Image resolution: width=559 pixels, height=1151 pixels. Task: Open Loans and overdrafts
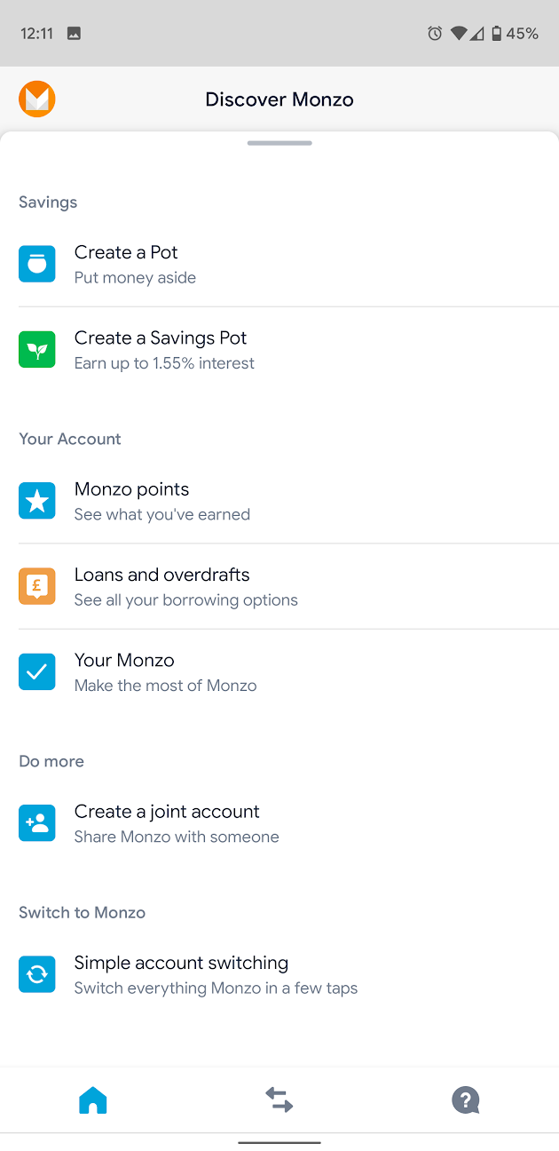[279, 586]
